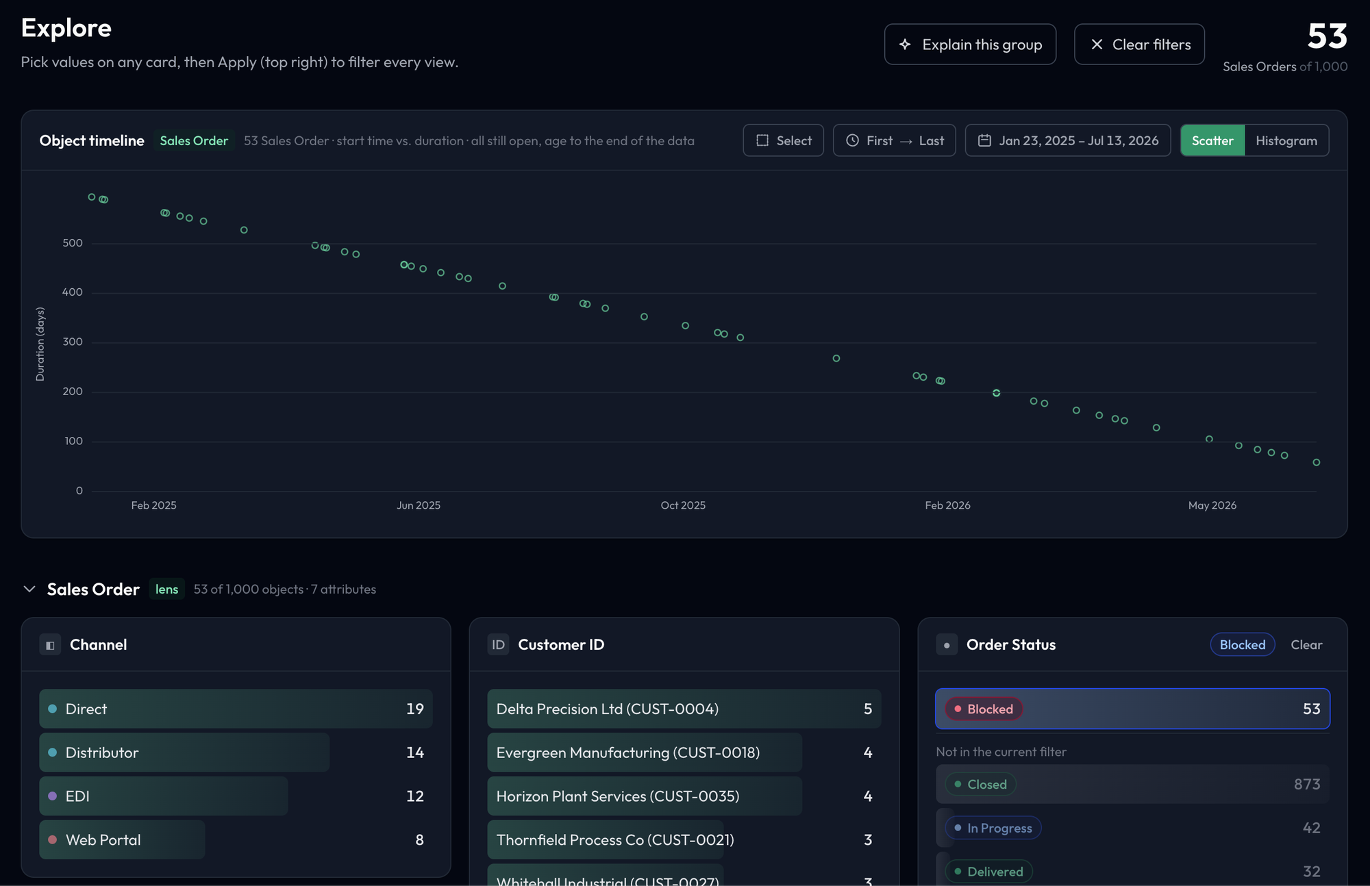Select the In Progress status row
This screenshot has height=886, width=1370.
click(x=1132, y=828)
